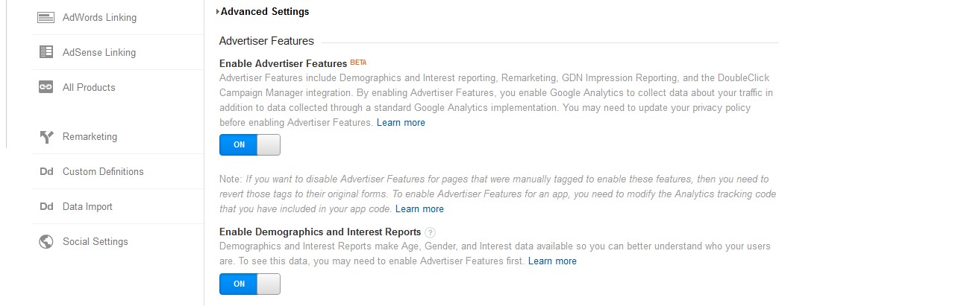Screen dimensions: 973x306
Task: Open Custom Definitions in sidebar
Action: point(103,172)
